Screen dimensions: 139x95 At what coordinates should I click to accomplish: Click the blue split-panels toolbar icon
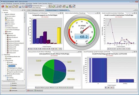pos(30,6)
